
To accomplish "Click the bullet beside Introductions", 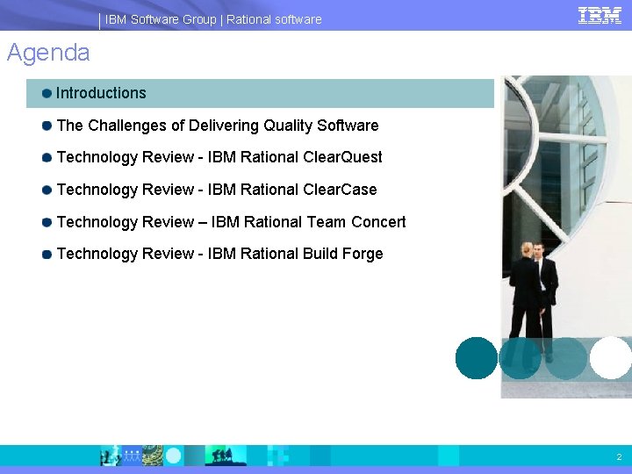I will (x=47, y=94).
